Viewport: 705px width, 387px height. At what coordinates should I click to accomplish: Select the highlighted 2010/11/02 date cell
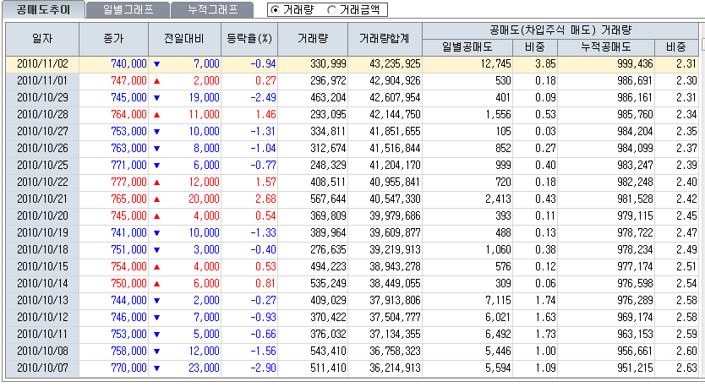pos(42,64)
